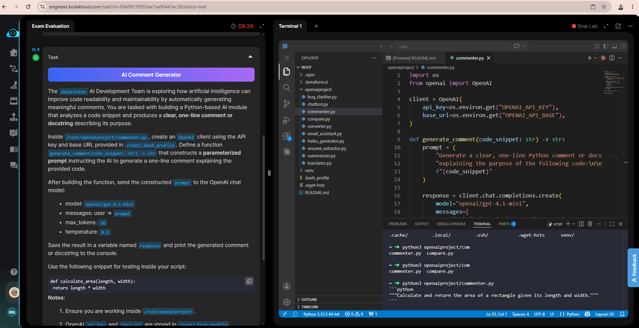Click Spaces: 4 indentation setting
Viewport: 639px width, 328px height.
point(521,314)
